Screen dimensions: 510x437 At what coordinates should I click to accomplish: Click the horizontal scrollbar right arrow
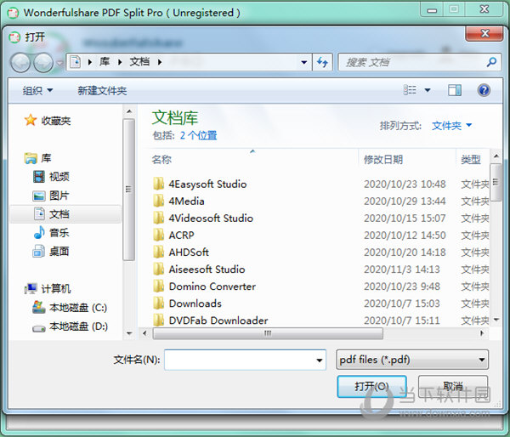click(x=482, y=333)
